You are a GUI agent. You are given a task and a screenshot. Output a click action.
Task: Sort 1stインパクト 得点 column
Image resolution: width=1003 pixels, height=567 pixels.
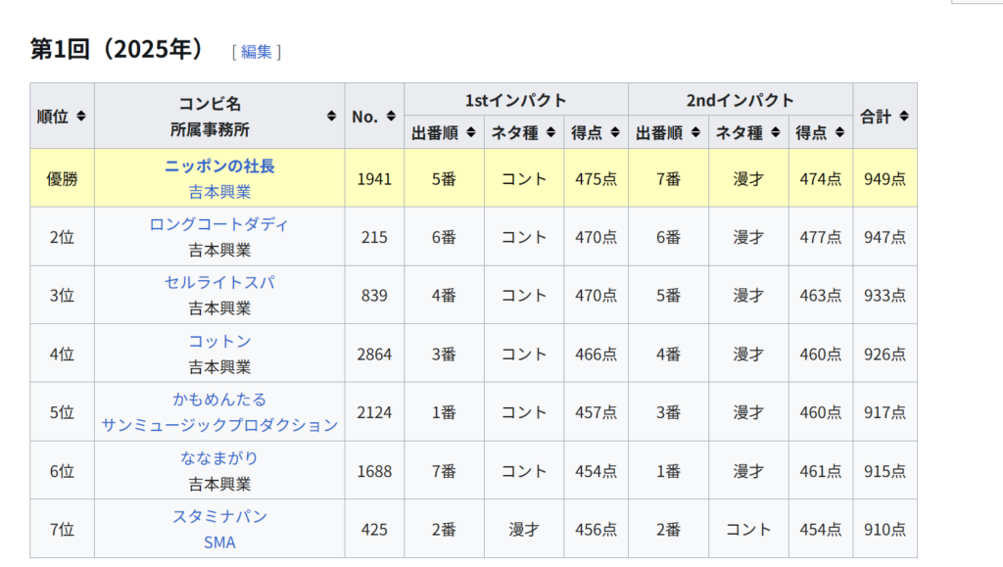[x=615, y=132]
